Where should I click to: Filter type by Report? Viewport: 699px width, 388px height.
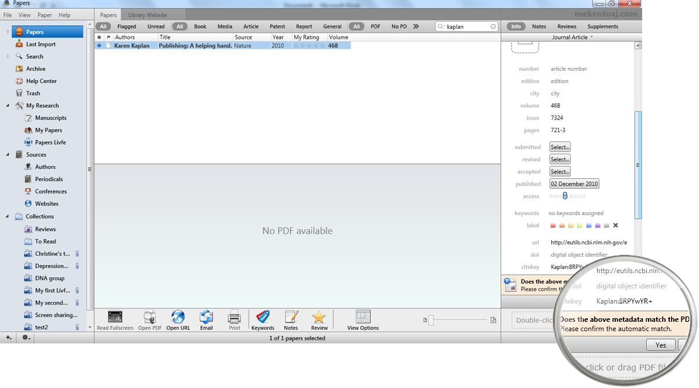[304, 26]
